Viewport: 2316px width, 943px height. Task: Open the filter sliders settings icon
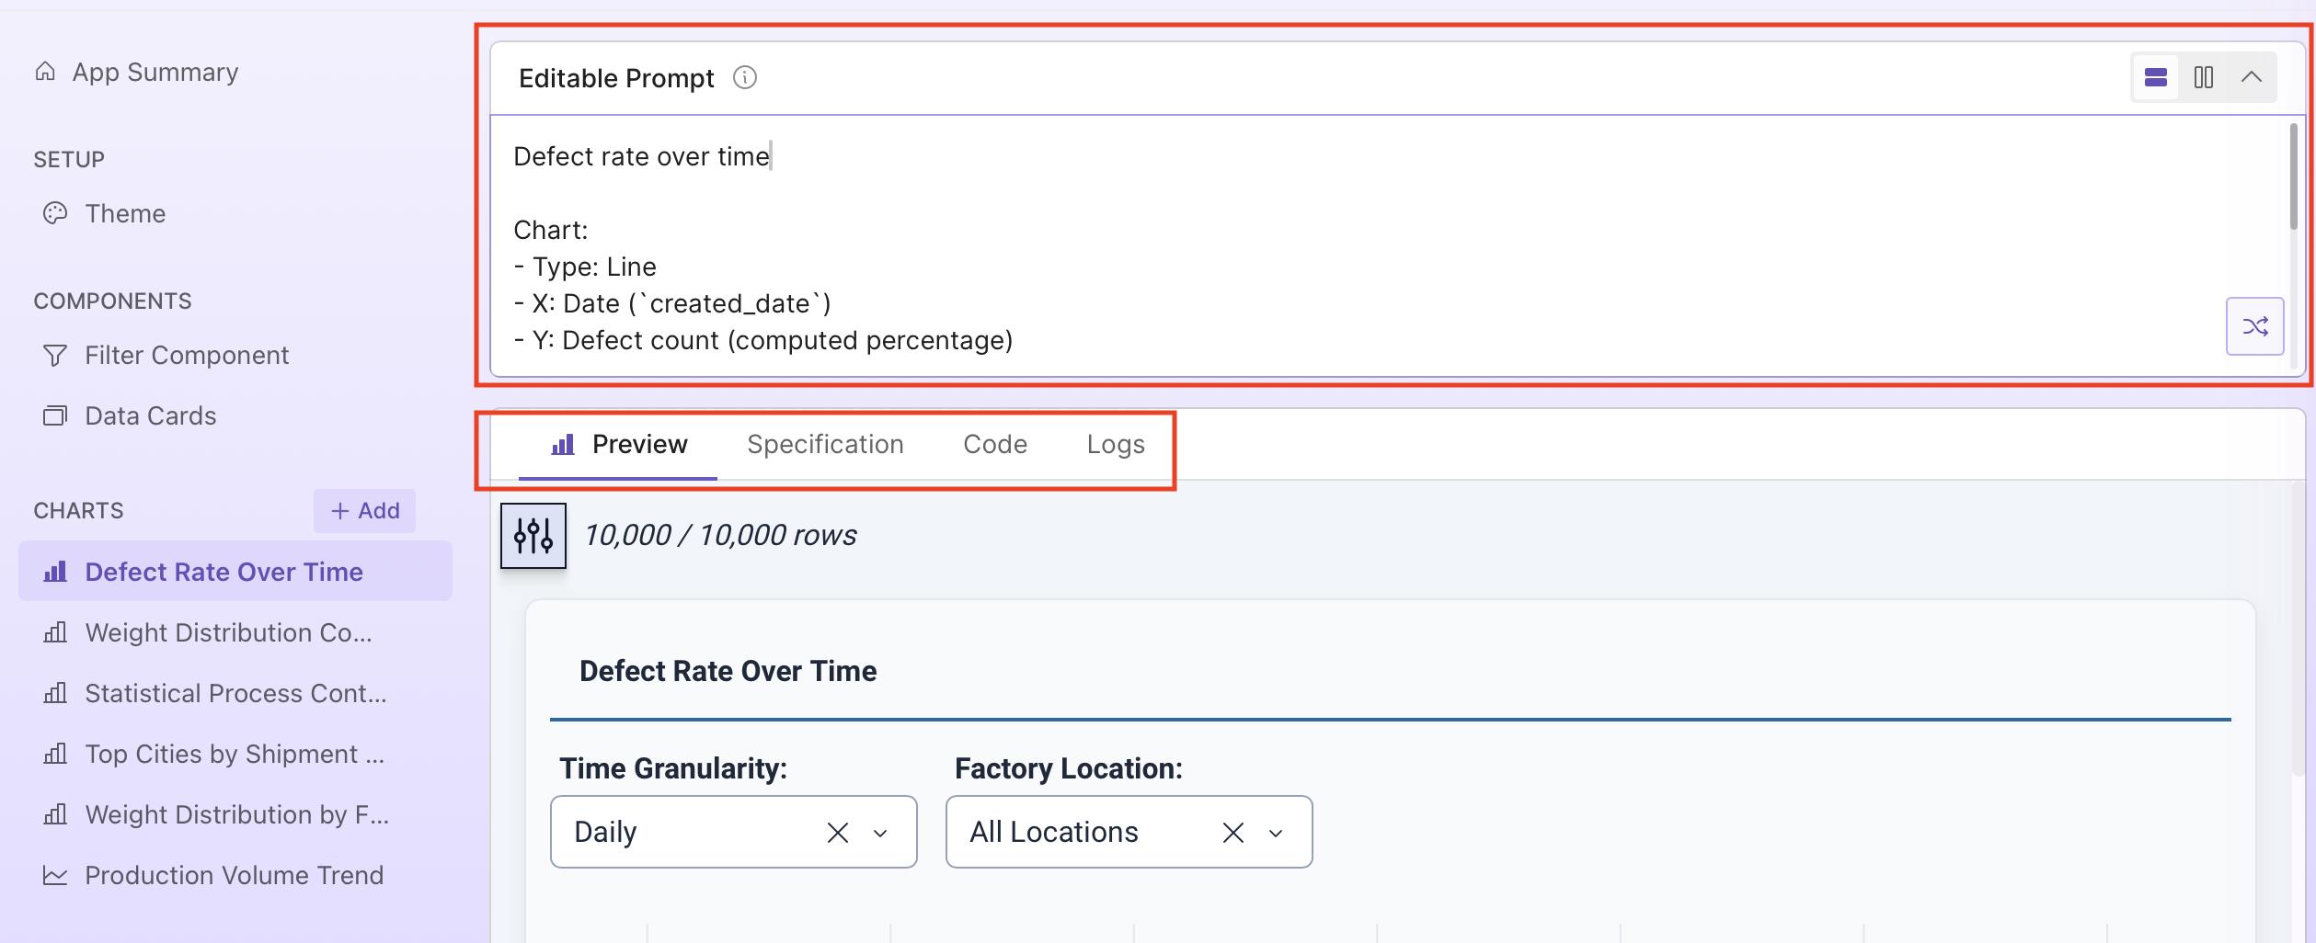(x=533, y=536)
